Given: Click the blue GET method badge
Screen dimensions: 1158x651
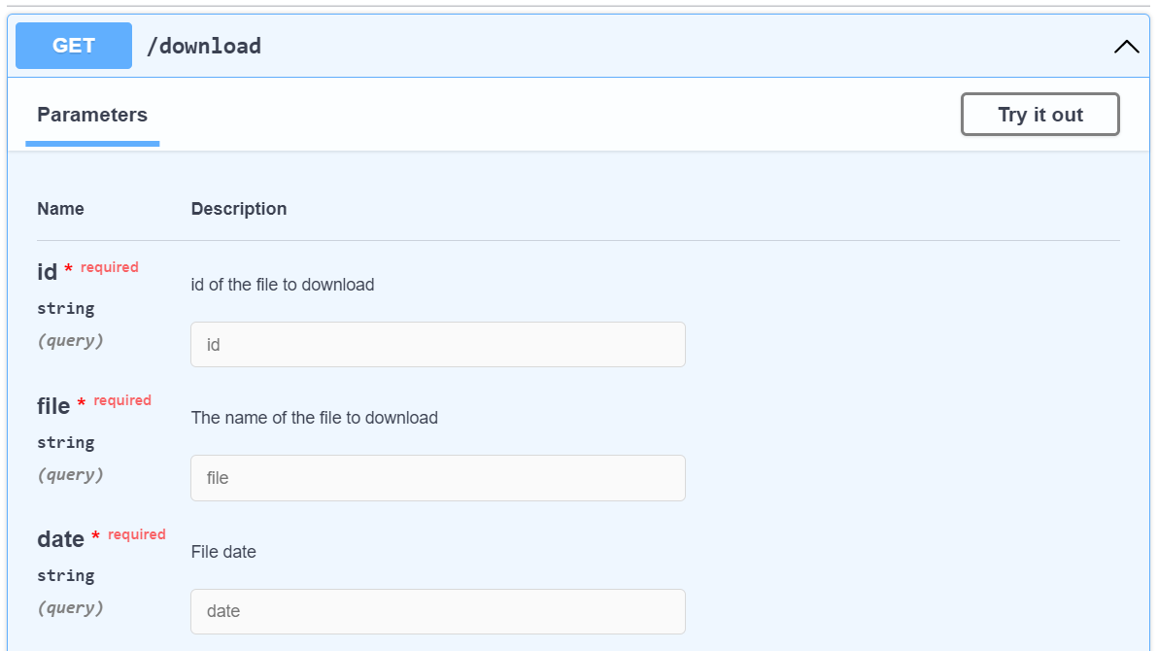Looking at the screenshot, I should (x=74, y=46).
